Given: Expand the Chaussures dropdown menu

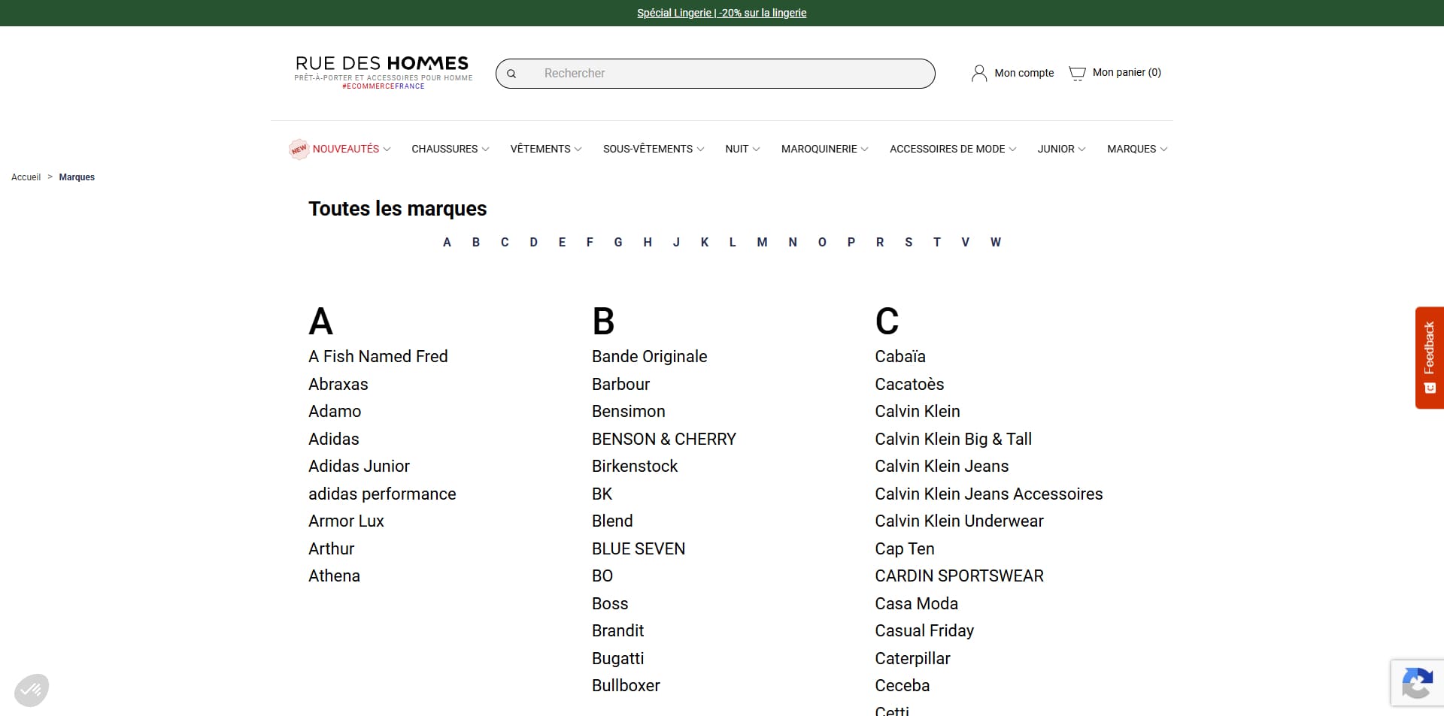Looking at the screenshot, I should 450,149.
